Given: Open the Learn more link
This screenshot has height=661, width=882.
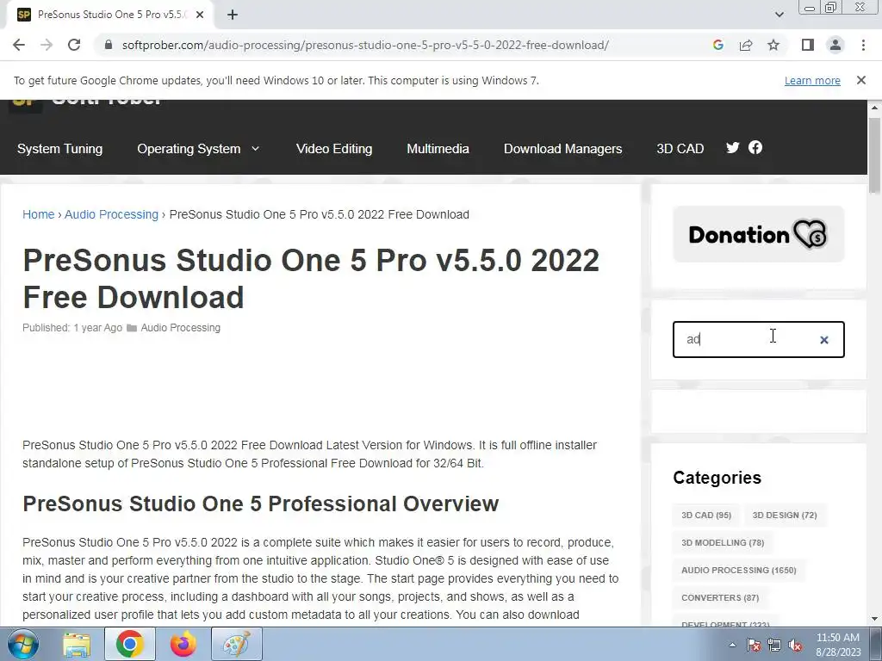Looking at the screenshot, I should pos(812,80).
